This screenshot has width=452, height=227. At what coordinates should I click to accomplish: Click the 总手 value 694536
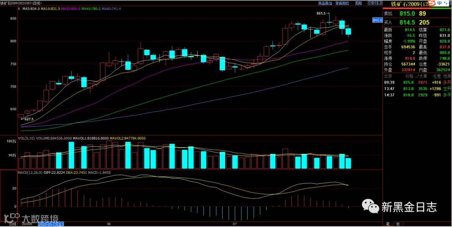(408, 47)
